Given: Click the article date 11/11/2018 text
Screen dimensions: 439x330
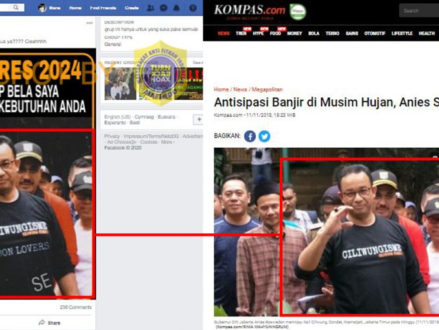Looking at the screenshot, I should tap(271, 115).
